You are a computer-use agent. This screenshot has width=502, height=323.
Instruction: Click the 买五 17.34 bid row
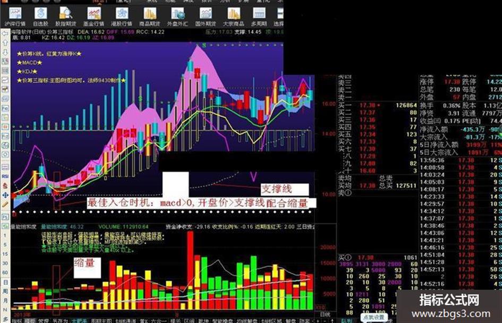click(x=378, y=134)
